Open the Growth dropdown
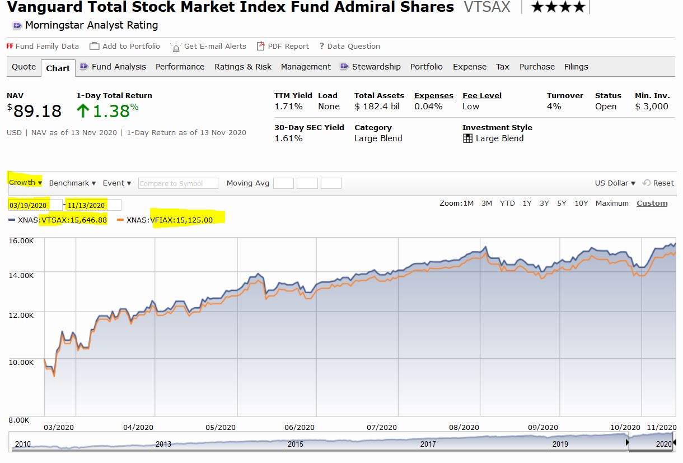This screenshot has height=463, width=683. point(25,183)
